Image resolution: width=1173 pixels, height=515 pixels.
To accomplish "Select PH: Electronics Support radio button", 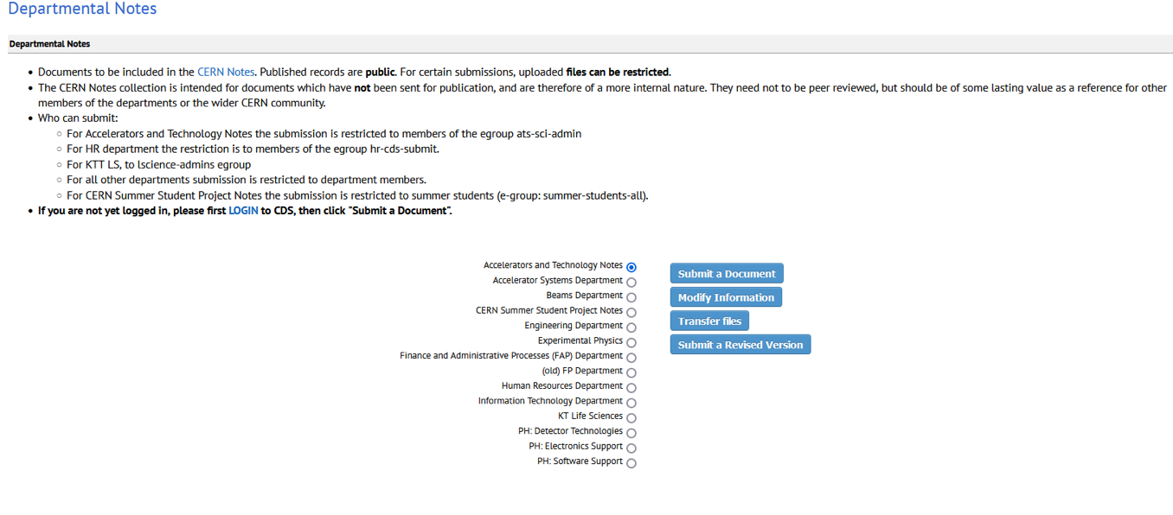I will click(x=631, y=448).
